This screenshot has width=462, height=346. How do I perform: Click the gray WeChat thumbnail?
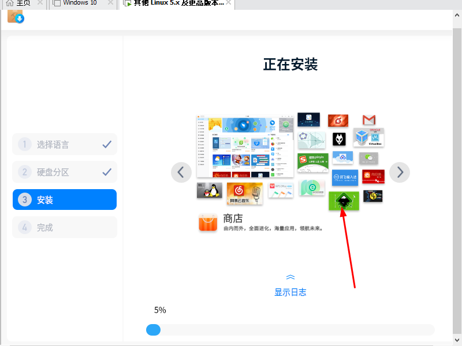point(368,158)
